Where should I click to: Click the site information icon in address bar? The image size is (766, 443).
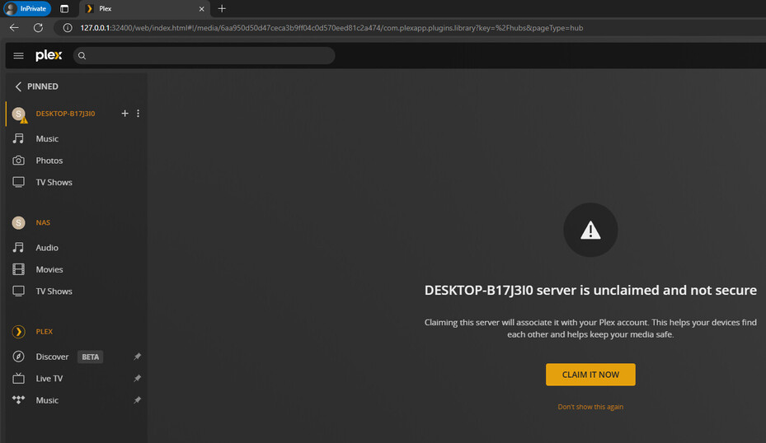68,28
